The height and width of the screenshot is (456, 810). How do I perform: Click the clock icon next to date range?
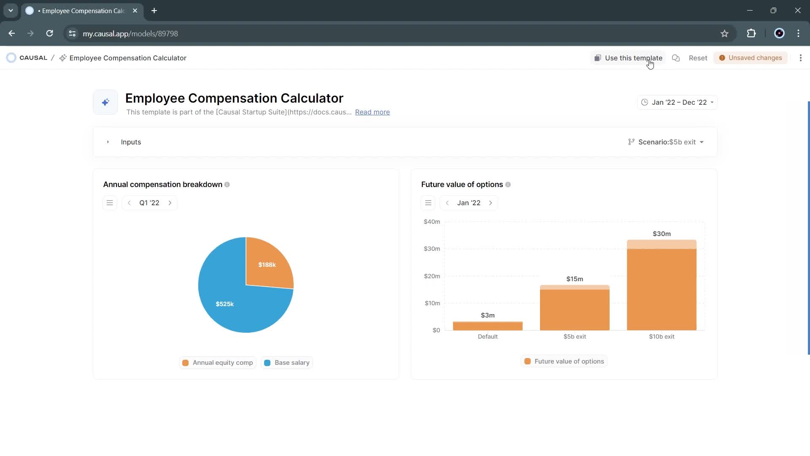pos(645,102)
